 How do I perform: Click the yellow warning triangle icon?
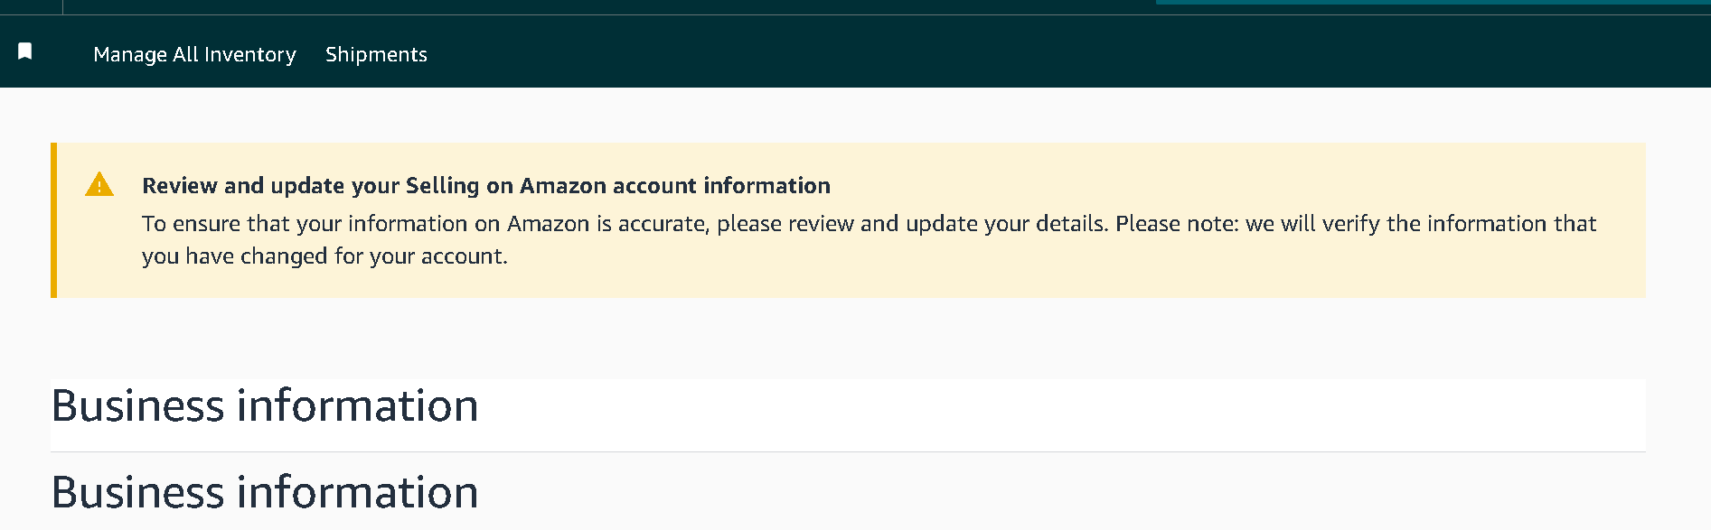99,185
